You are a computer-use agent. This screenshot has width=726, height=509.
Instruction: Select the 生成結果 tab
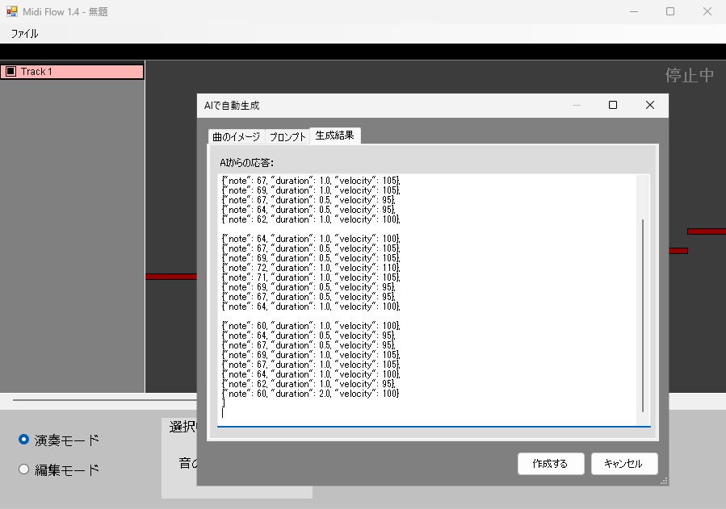coord(334,136)
